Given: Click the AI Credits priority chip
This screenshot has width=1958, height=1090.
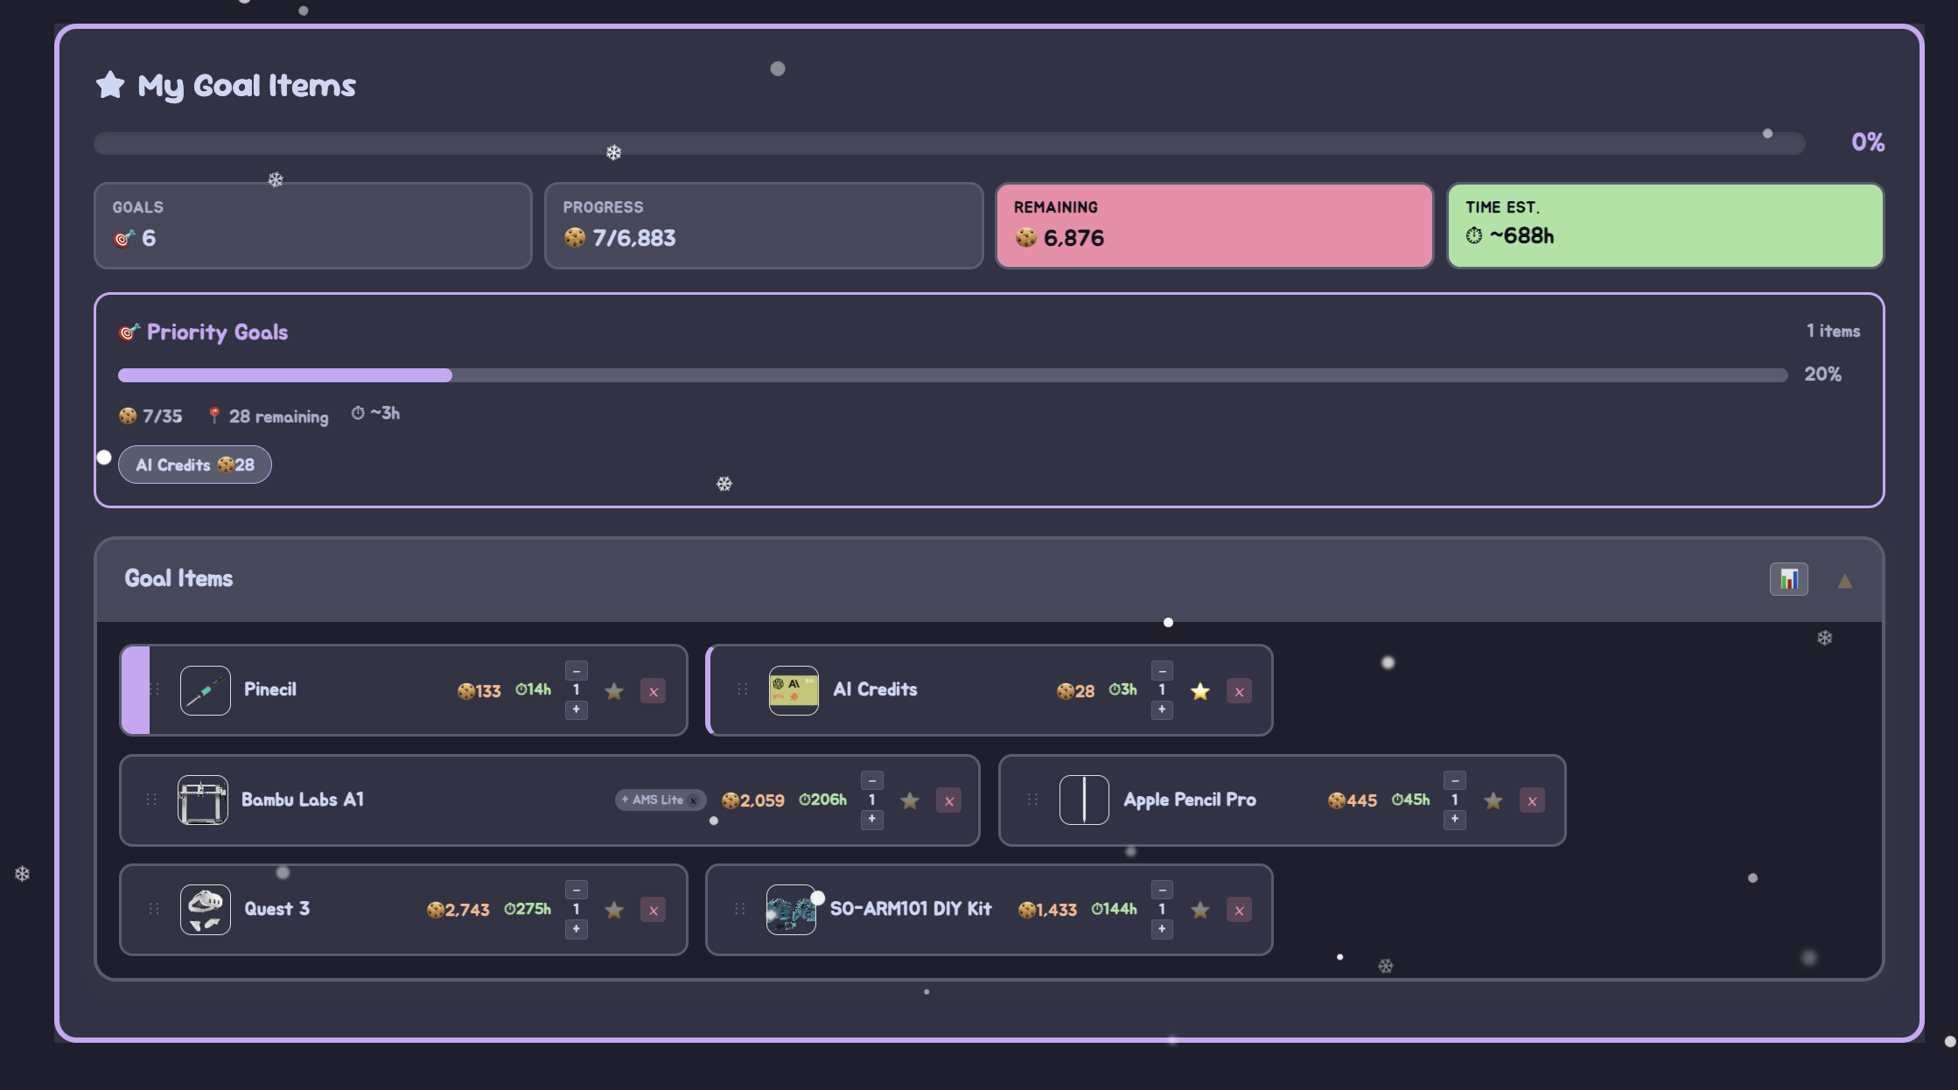Looking at the screenshot, I should 194,465.
